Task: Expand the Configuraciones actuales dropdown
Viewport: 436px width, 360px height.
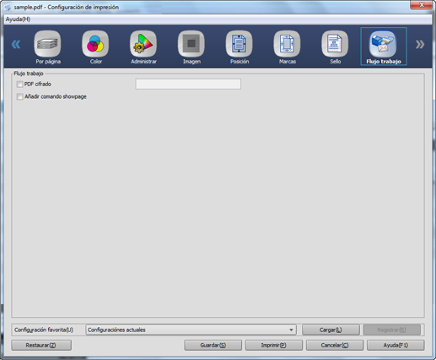Action: (191, 330)
